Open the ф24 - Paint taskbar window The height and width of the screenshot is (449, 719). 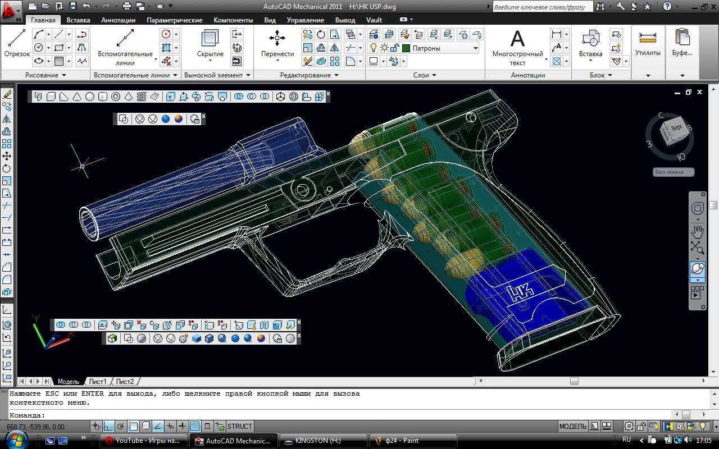click(x=413, y=441)
